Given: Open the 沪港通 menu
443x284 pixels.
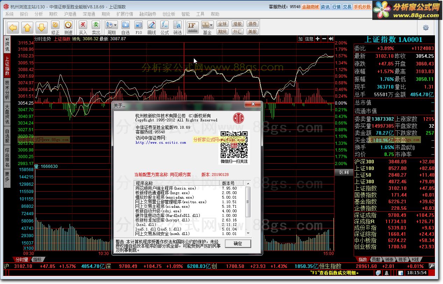Looking at the screenshot, I should 70,14.
